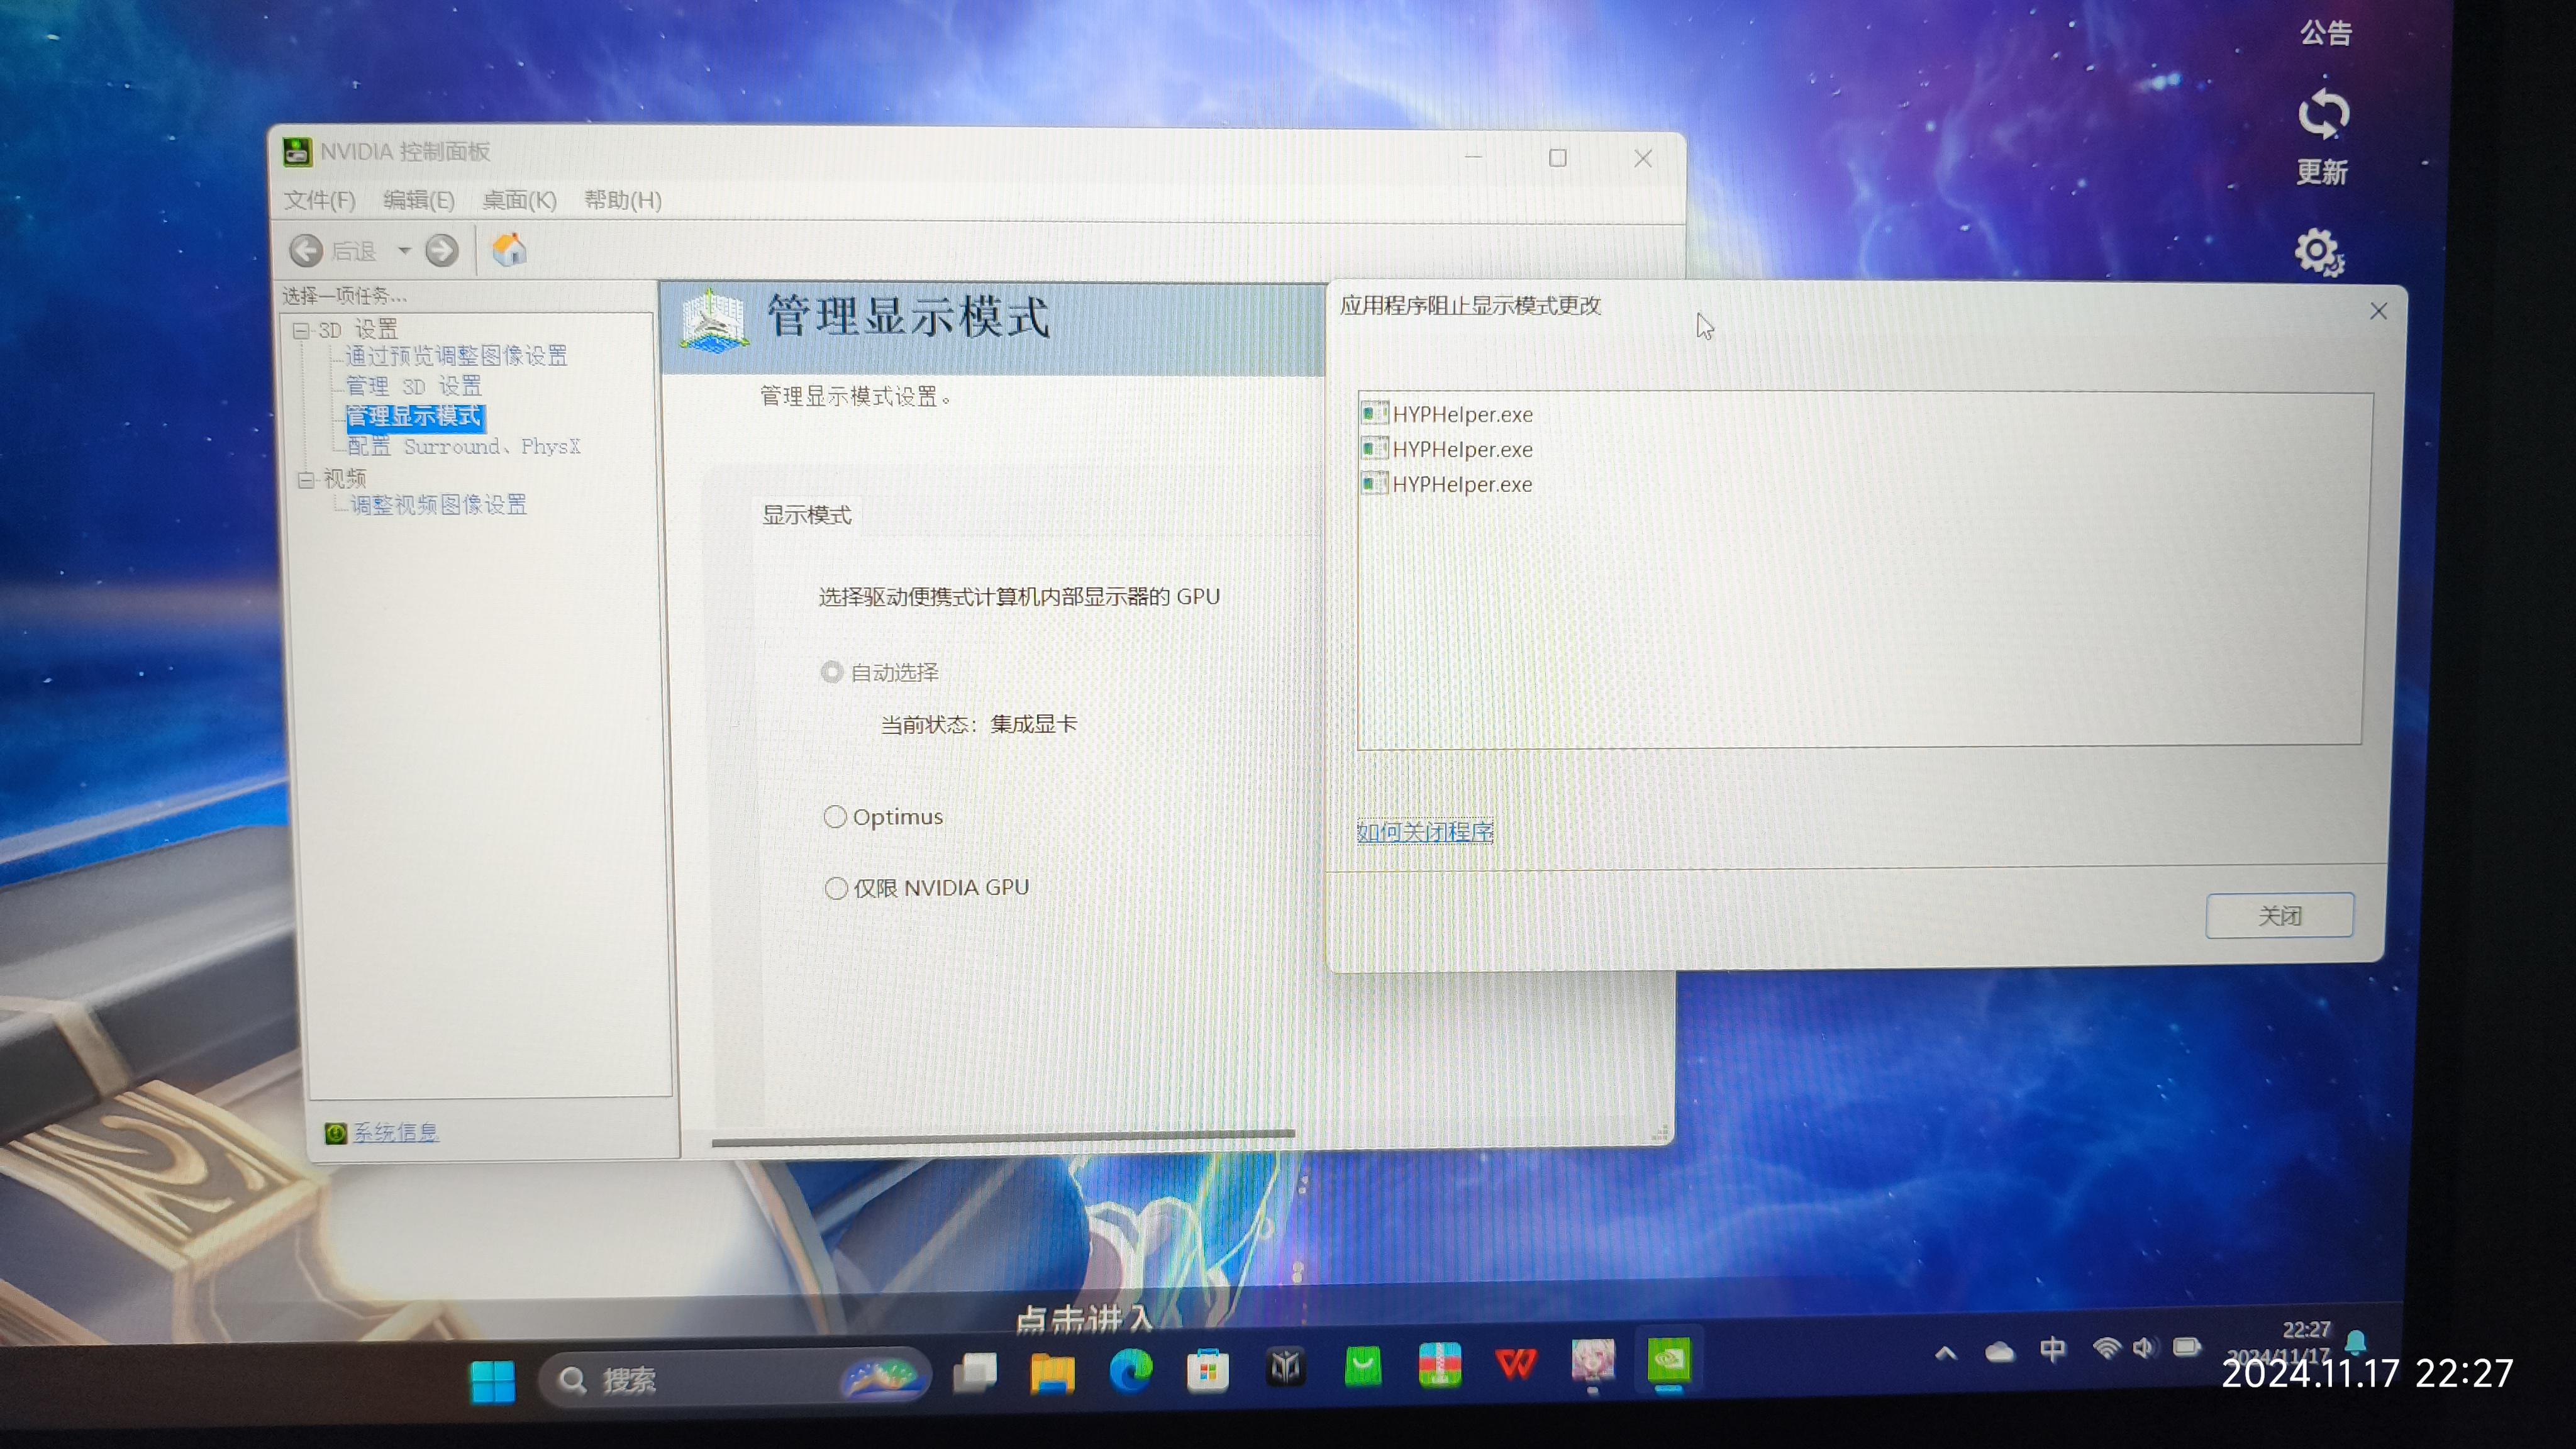Select the 仅限 NVIDIA GPU radio button

836,888
